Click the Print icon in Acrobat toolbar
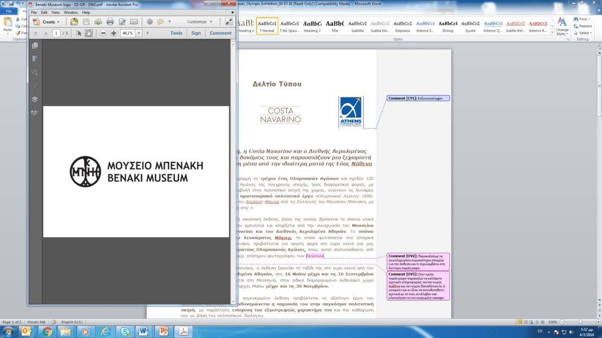 (x=110, y=22)
